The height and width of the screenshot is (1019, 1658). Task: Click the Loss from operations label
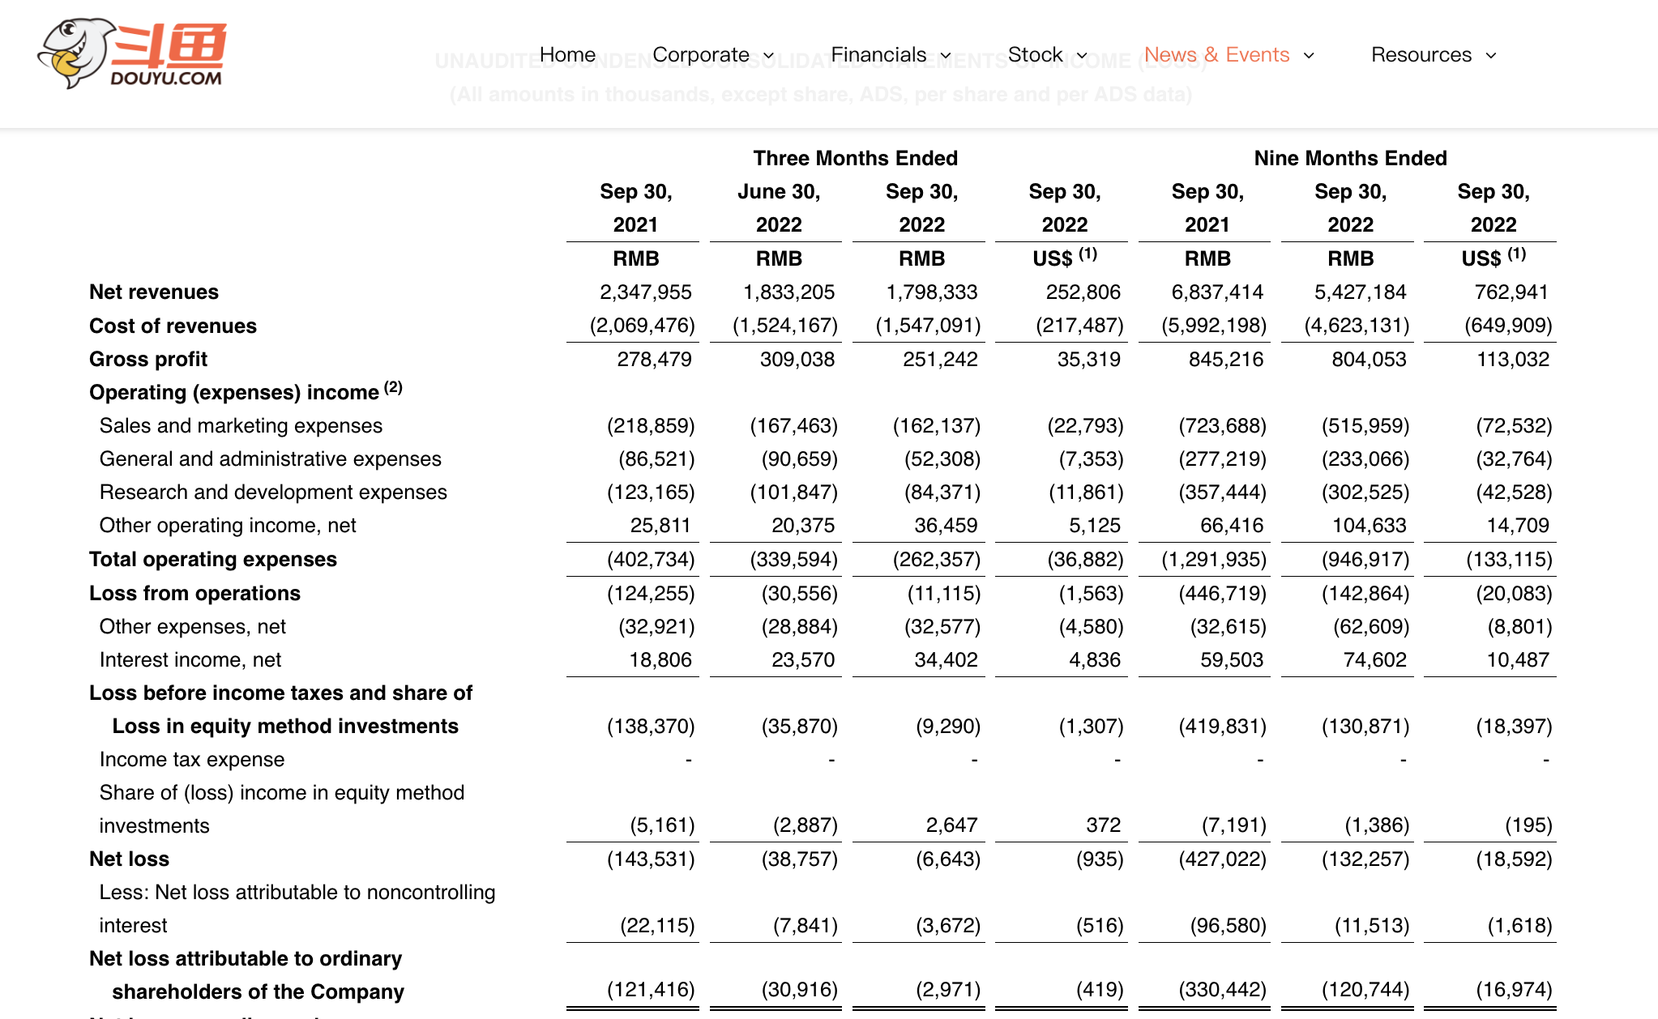[x=194, y=594]
